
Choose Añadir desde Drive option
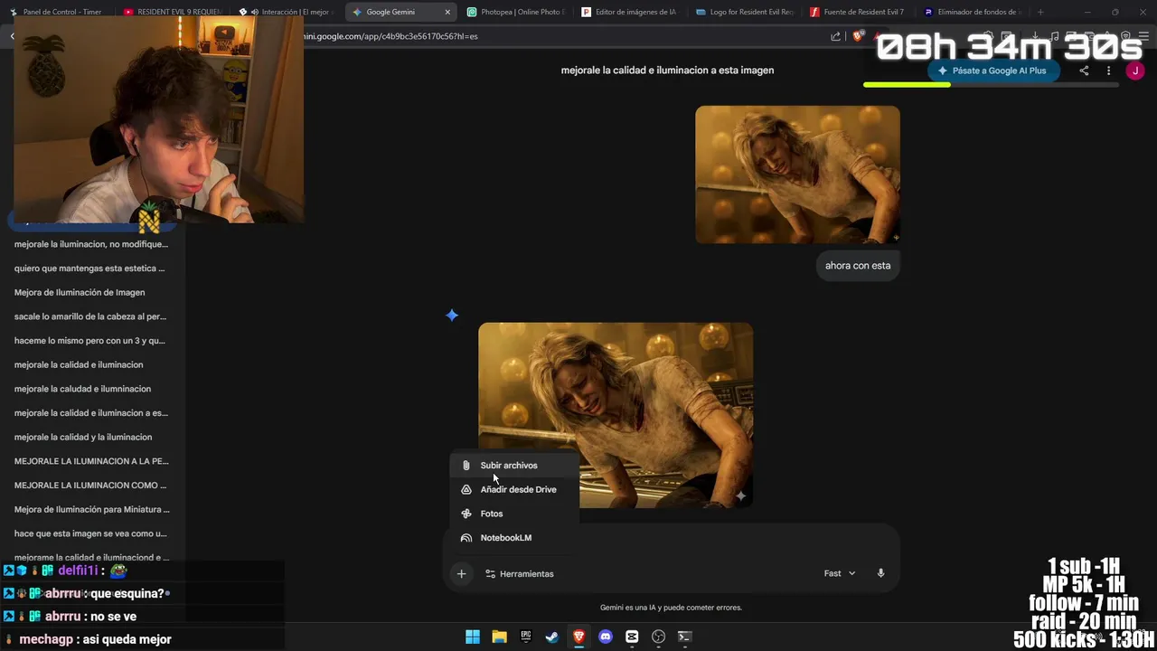pyautogui.click(x=514, y=489)
